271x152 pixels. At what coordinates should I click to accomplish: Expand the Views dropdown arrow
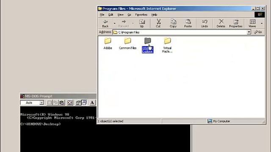tap(262, 24)
